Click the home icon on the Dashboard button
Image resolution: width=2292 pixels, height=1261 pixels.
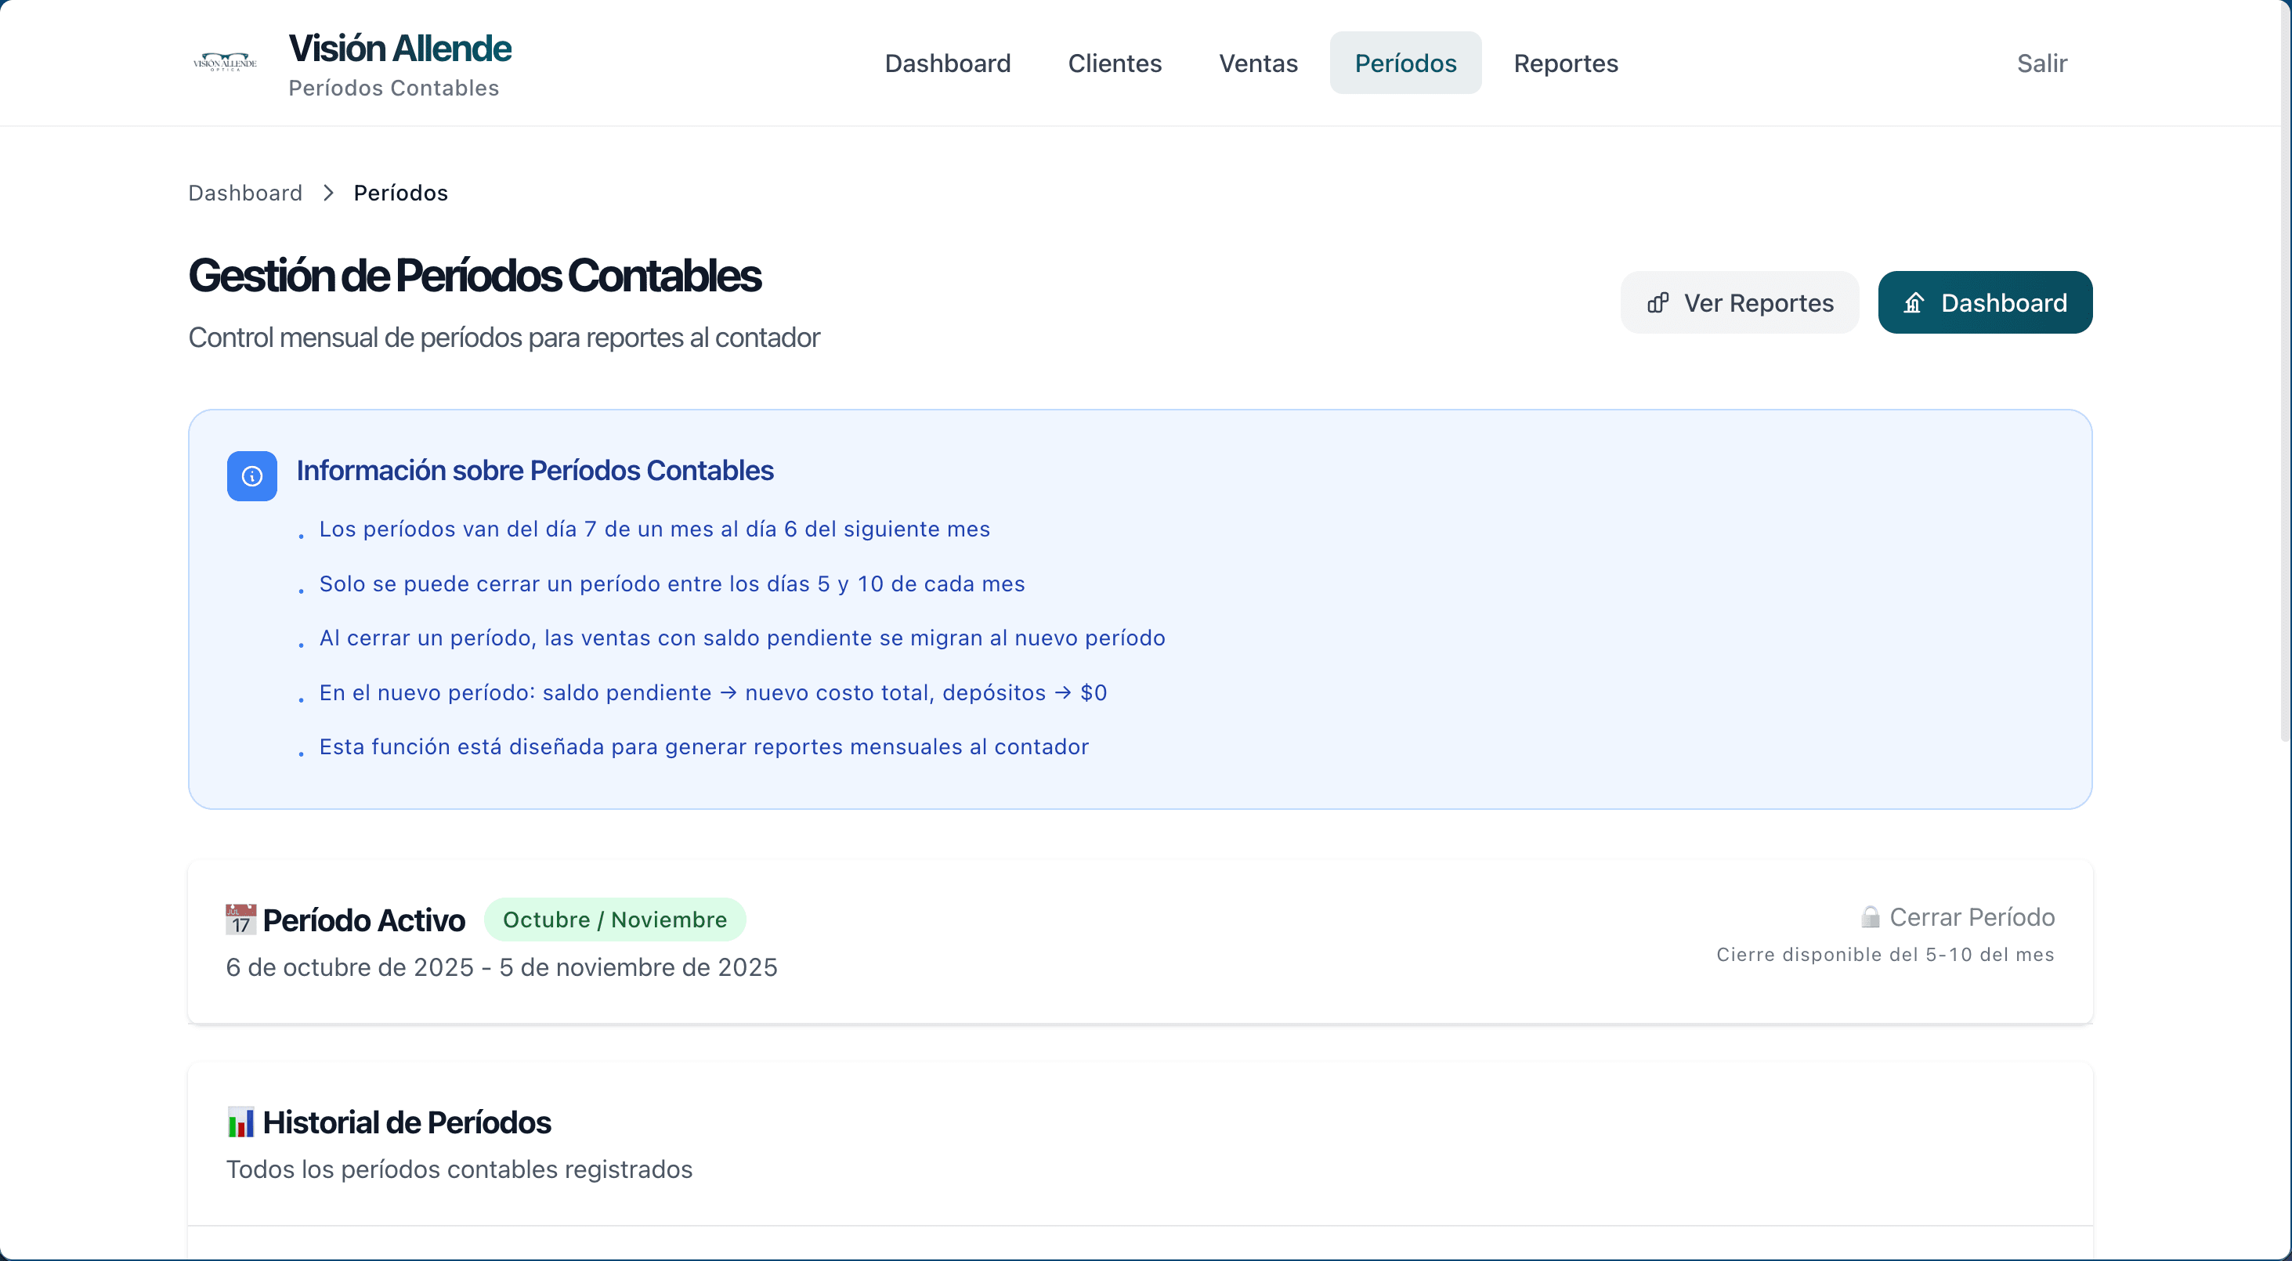pos(1914,302)
